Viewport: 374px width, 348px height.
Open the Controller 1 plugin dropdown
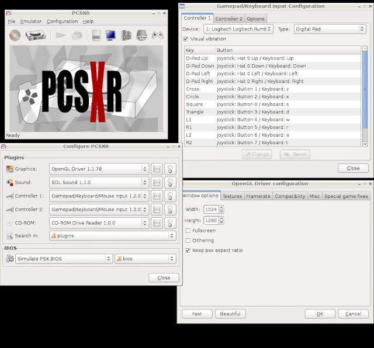(x=99, y=196)
